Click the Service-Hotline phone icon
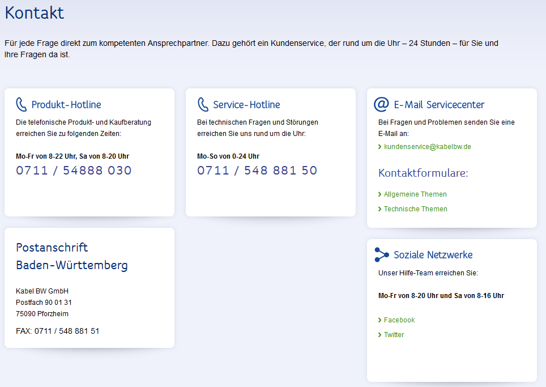The image size is (546, 387). point(203,104)
